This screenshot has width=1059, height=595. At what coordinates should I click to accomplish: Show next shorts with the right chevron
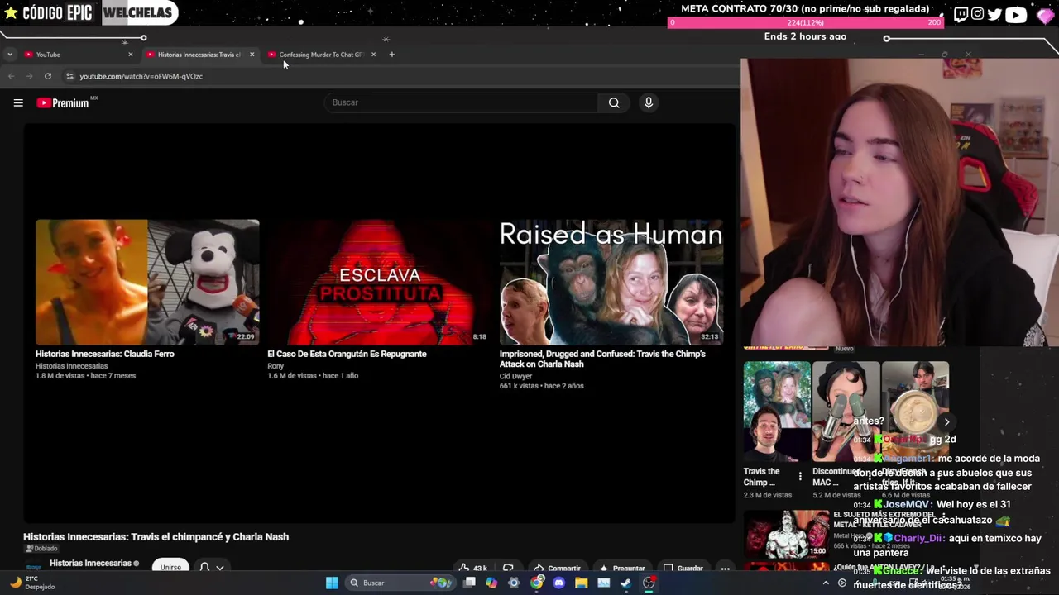pos(946,421)
